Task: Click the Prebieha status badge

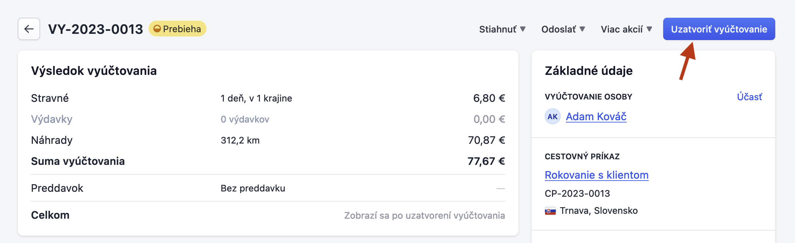Action: point(178,29)
